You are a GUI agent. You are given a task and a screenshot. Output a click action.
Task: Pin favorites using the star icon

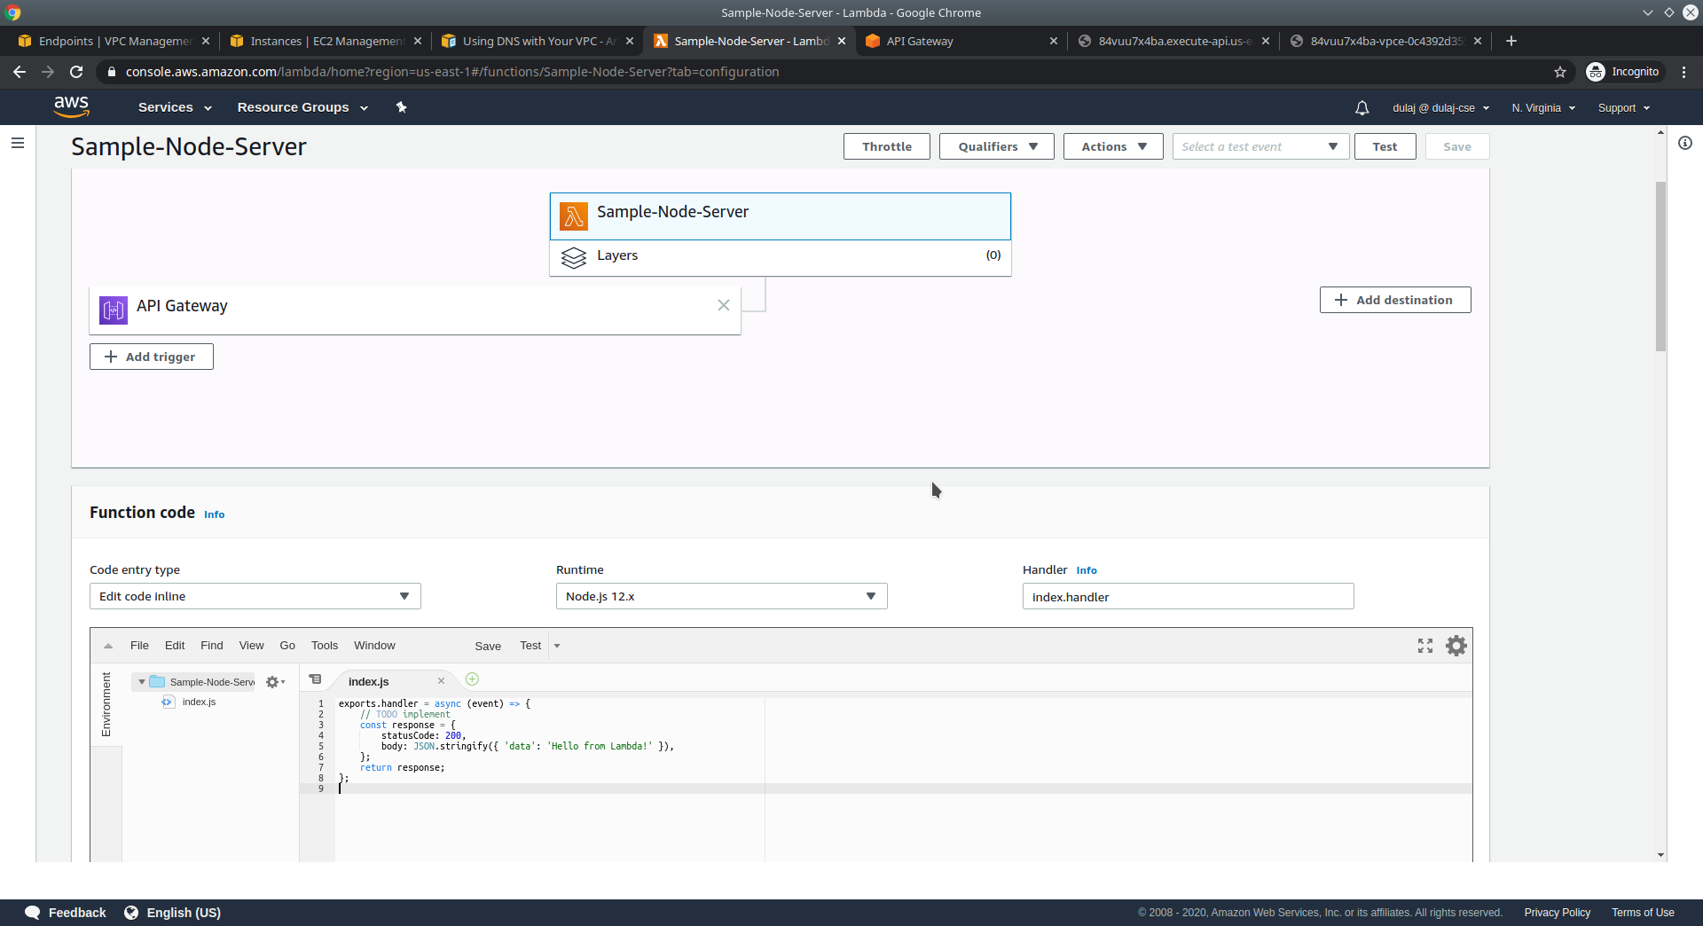(x=402, y=106)
